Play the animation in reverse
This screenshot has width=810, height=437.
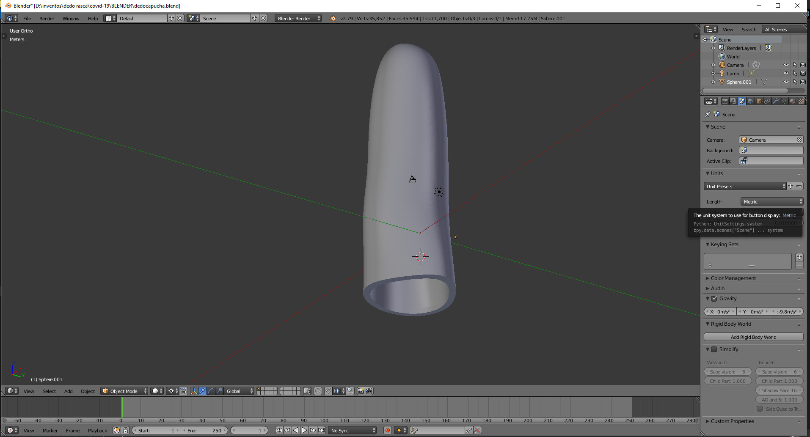click(x=296, y=430)
